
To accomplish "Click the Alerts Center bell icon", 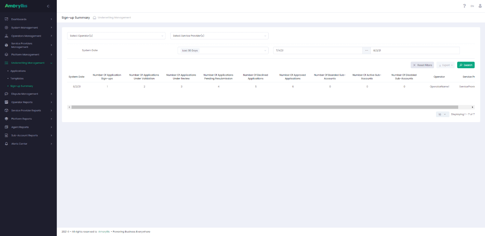I will pos(6,144).
